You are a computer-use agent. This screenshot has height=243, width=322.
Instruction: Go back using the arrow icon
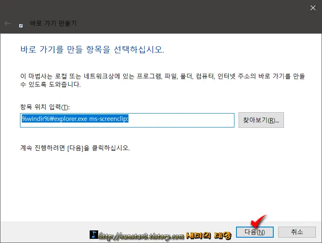[8, 23]
